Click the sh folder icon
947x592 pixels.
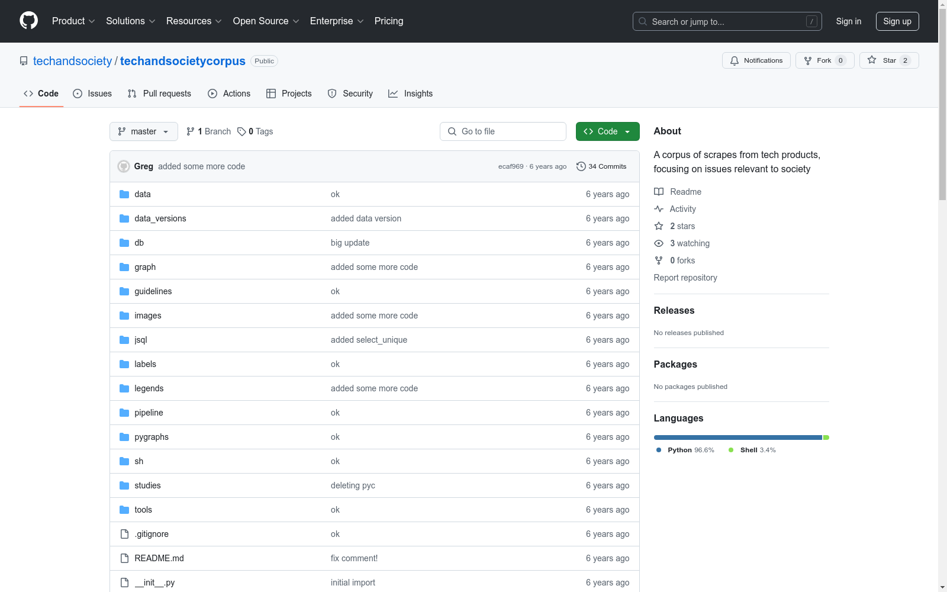tap(124, 461)
